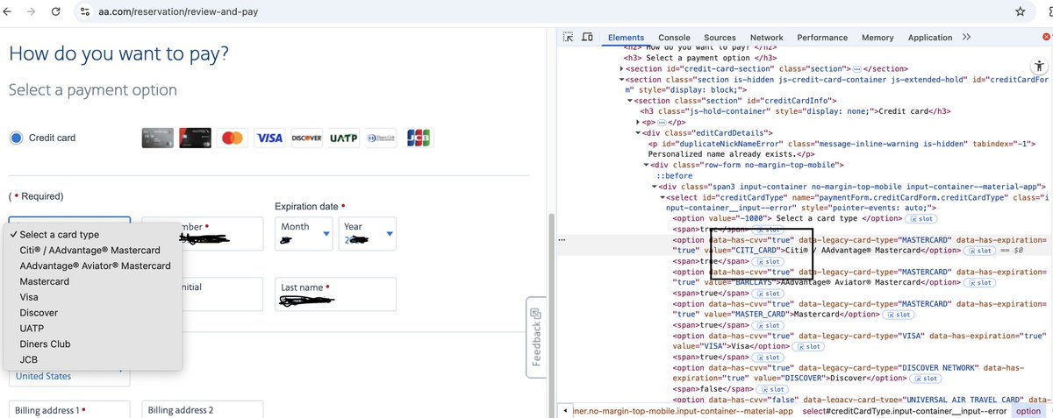The image size is (1053, 418).
Task: Click the ellipsis badge on credit-card-section element
Action: [857, 68]
